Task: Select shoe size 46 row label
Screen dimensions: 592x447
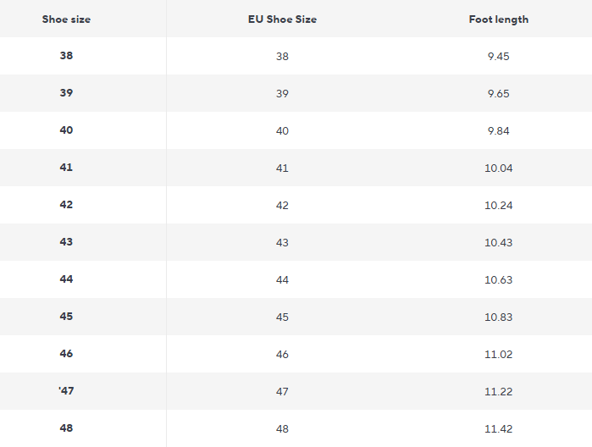Action: pos(66,354)
